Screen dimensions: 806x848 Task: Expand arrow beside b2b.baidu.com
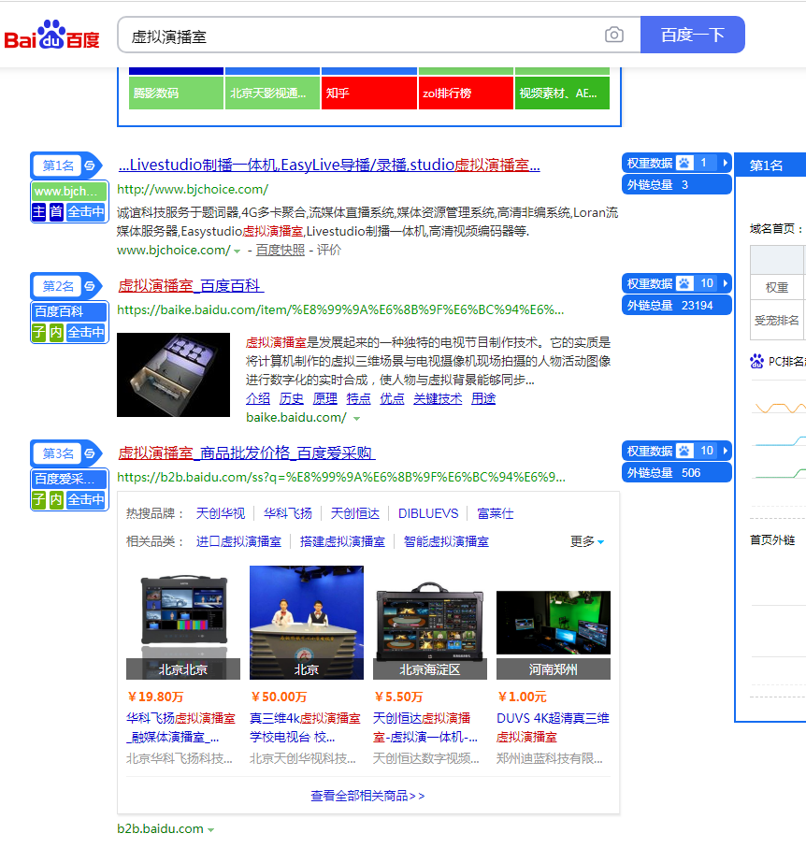tap(210, 829)
